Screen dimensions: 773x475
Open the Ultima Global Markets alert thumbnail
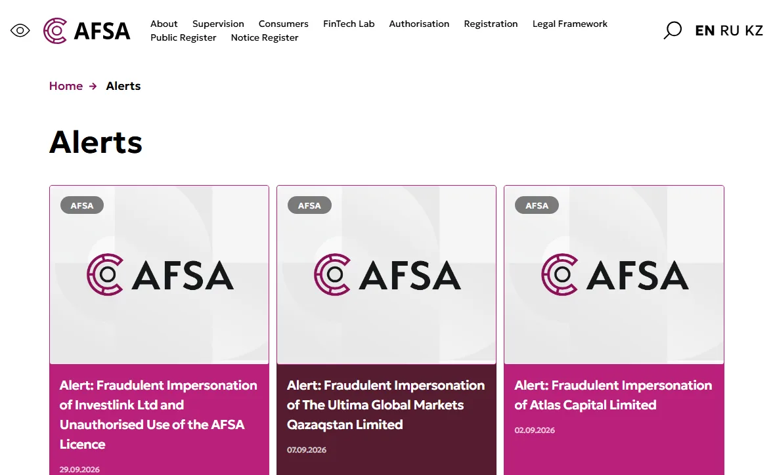coord(386,275)
